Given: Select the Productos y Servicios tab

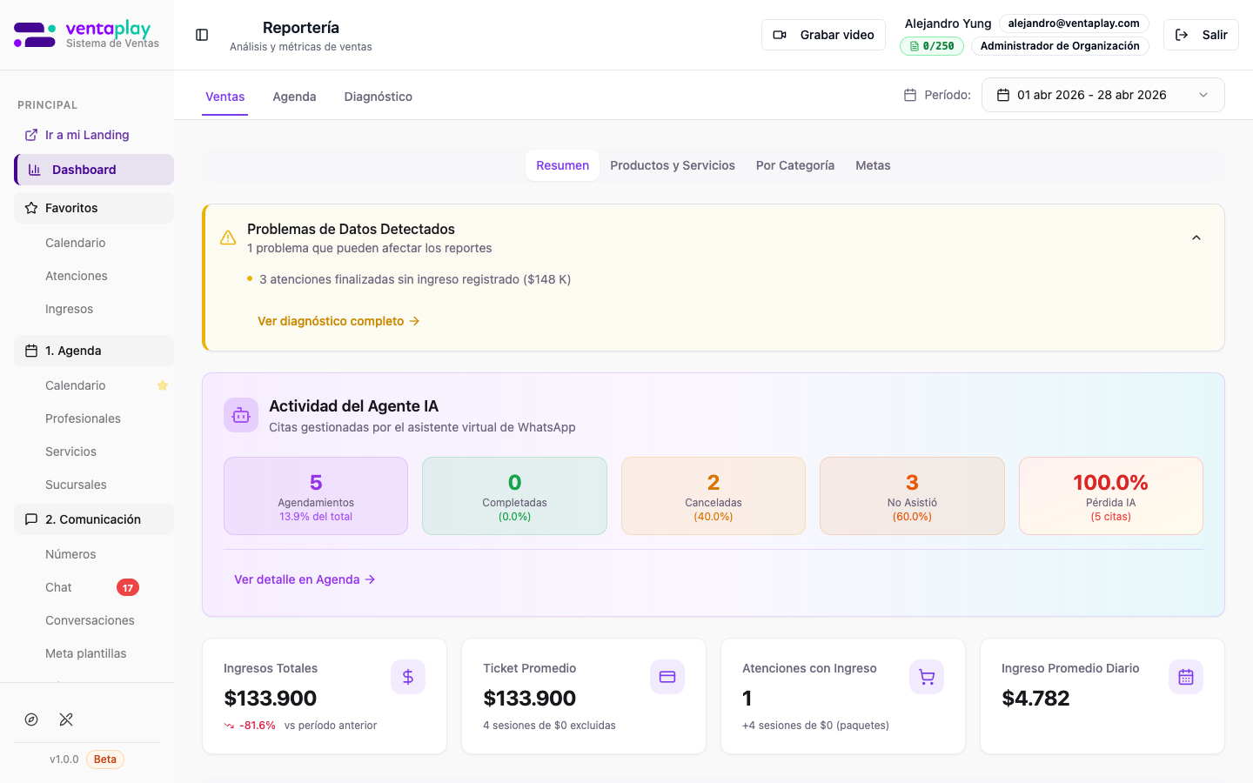Looking at the screenshot, I should [x=673, y=164].
